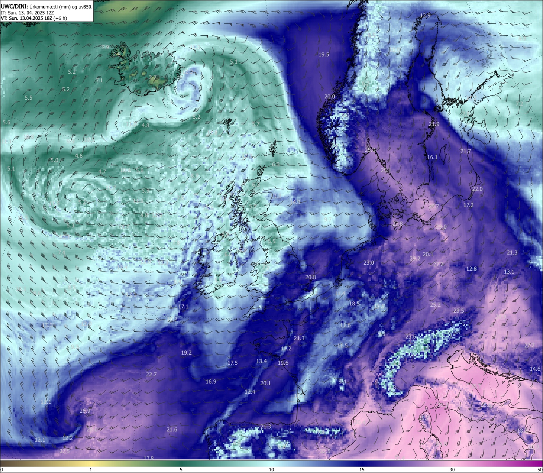Viewport: 543px width, 473px height.
Task: Click the 17.1 value off southwest Ireland
Action: (x=183, y=306)
